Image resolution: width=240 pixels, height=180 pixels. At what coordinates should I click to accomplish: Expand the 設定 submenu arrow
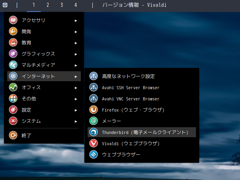pos(76,110)
